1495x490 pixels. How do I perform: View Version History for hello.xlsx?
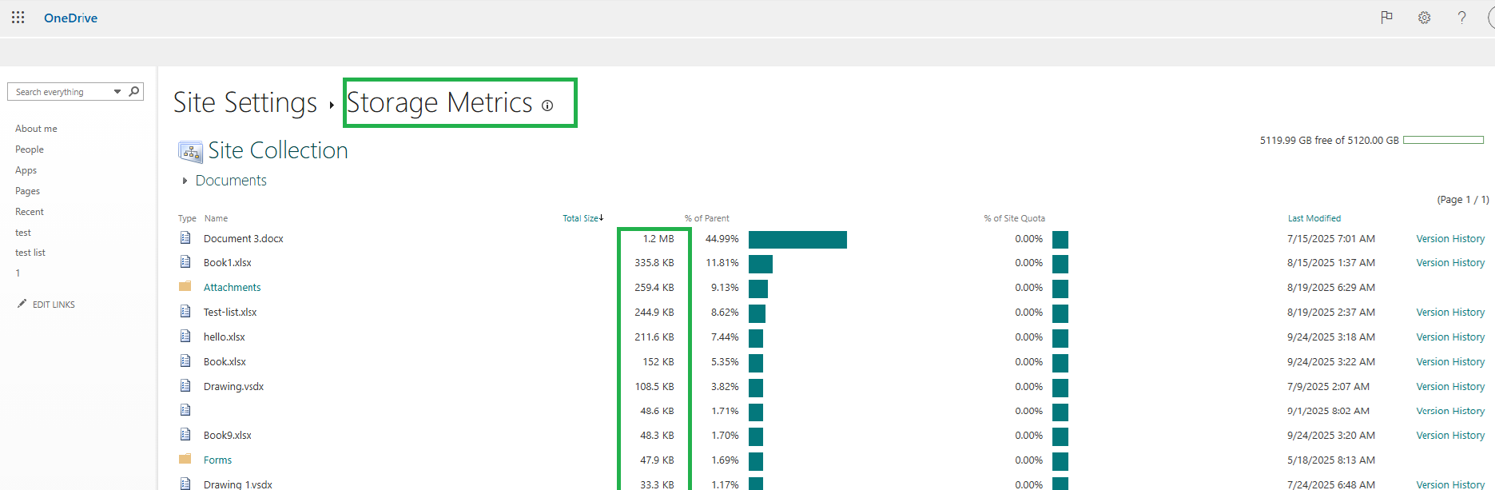1450,337
